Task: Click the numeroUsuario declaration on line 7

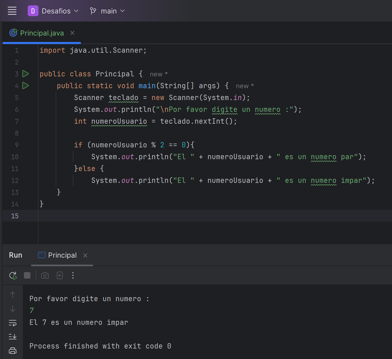Action: [x=119, y=121]
